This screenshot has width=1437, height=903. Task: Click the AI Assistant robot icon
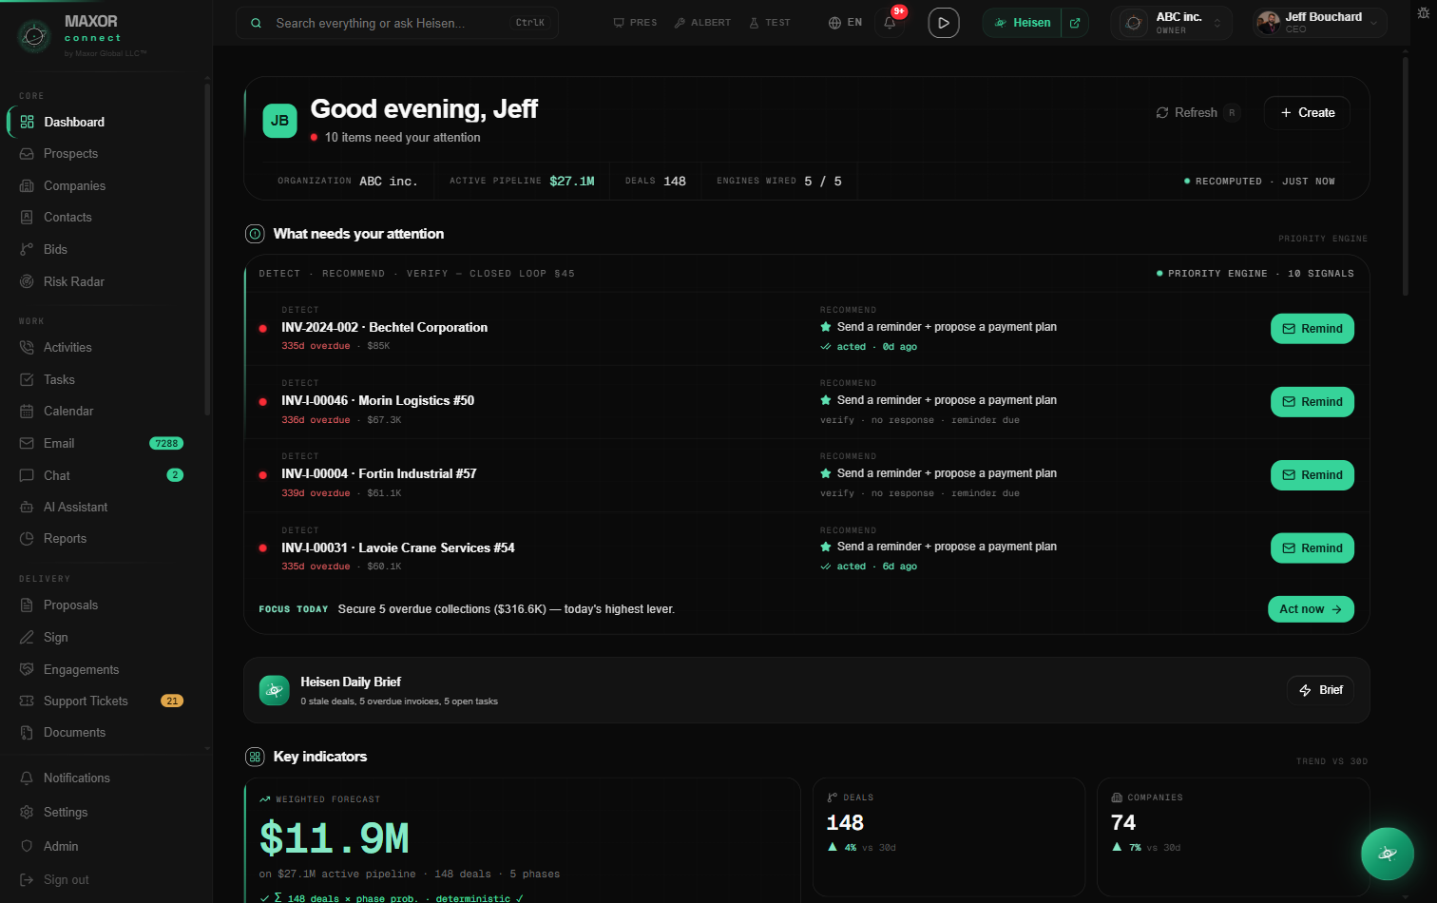point(27,507)
